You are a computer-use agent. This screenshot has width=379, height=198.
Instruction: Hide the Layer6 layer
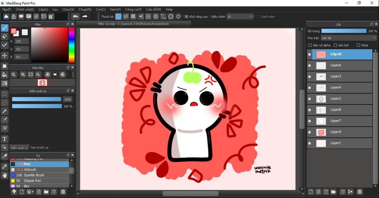[309, 65]
